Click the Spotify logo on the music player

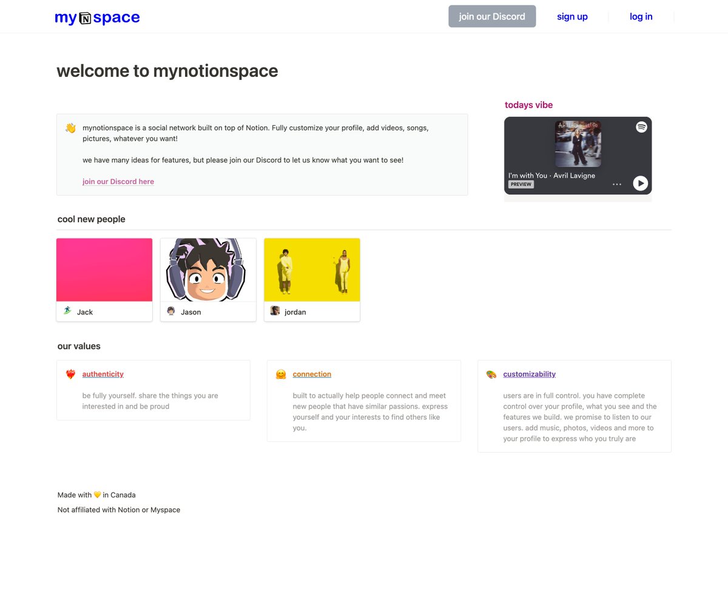[641, 127]
